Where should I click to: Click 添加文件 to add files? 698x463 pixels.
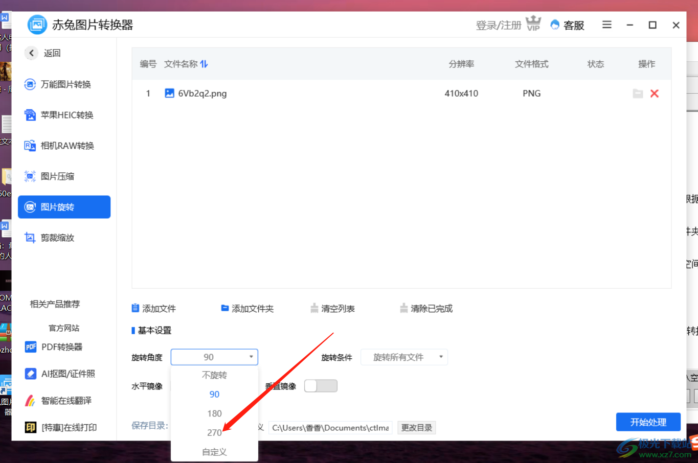(x=154, y=309)
